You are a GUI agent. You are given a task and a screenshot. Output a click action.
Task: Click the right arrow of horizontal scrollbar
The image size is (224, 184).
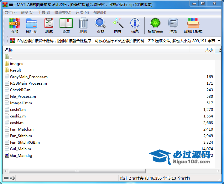[x=218, y=171]
